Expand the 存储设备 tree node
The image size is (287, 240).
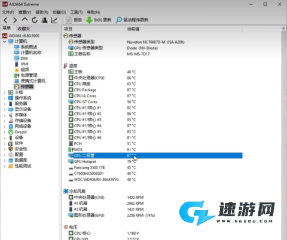click(5, 121)
